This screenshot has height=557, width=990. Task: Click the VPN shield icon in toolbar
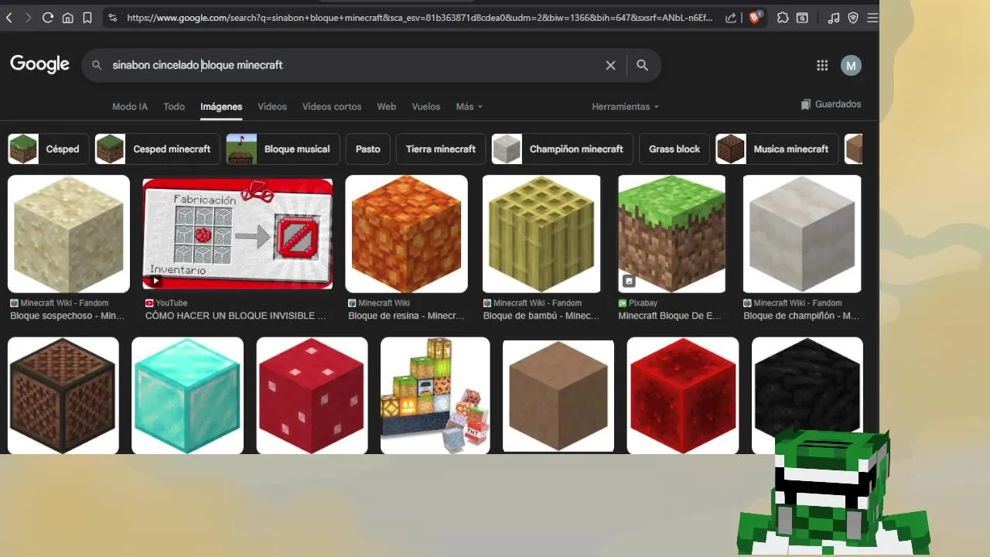853,18
